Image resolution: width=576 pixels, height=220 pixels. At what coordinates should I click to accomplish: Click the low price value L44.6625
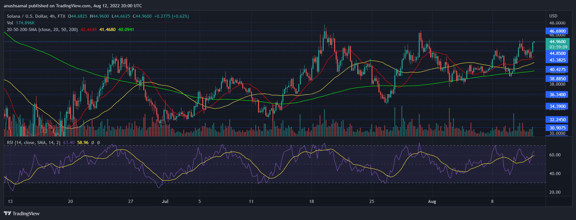pyautogui.click(x=120, y=16)
